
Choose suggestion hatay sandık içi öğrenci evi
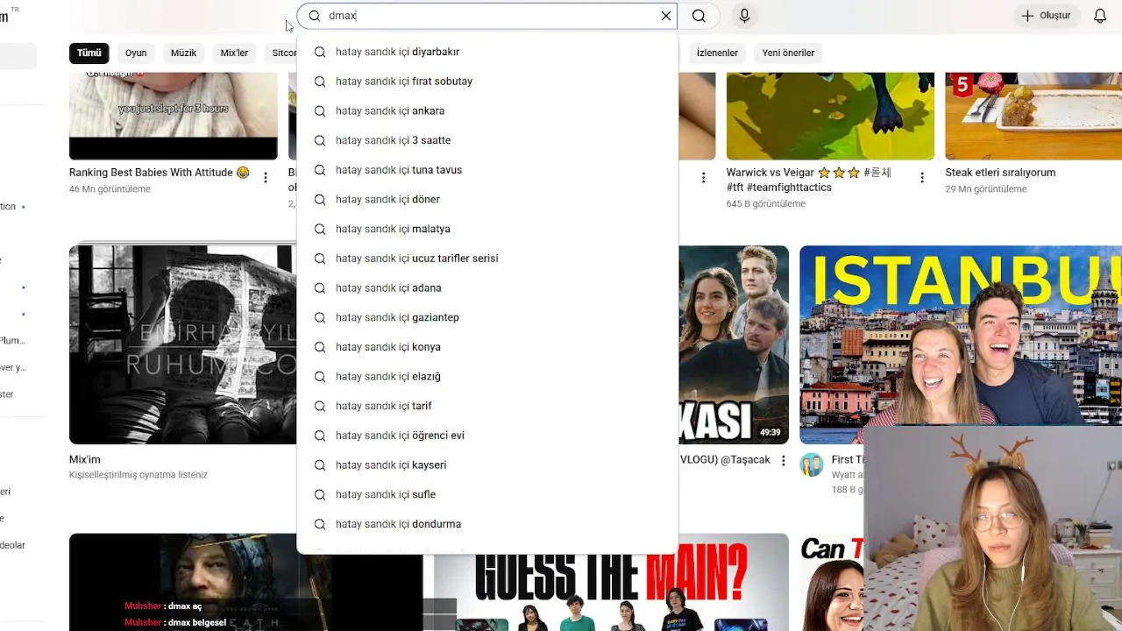point(487,436)
